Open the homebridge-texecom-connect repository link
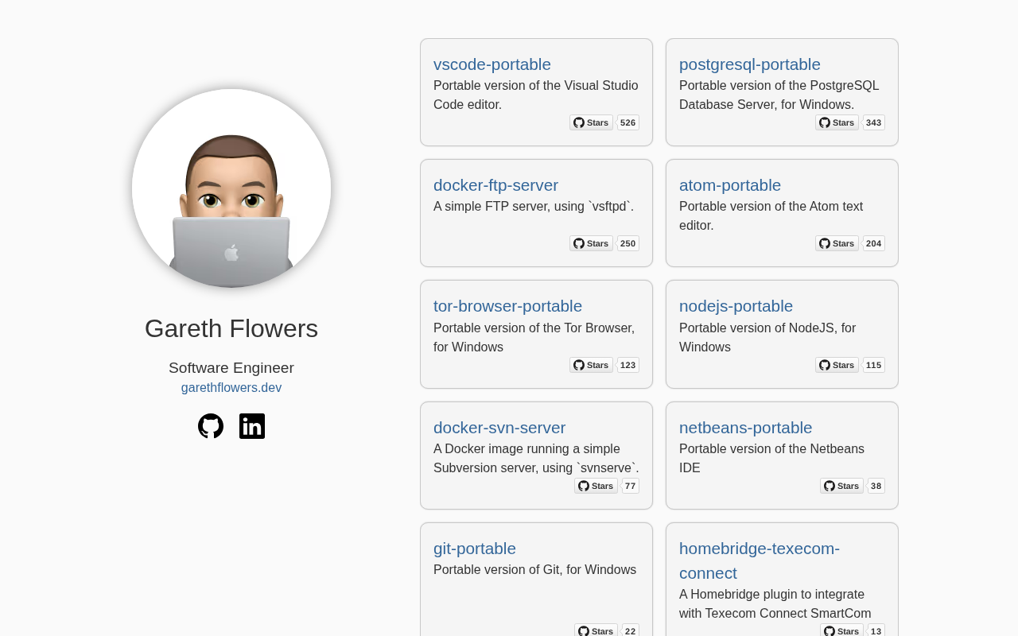This screenshot has width=1018, height=636. (x=760, y=560)
